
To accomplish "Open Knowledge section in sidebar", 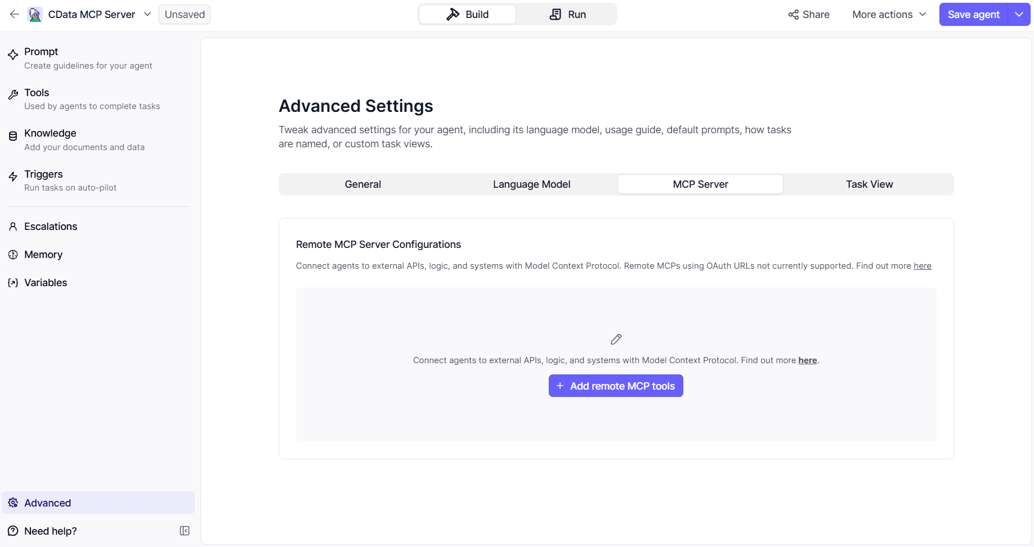I will (50, 133).
